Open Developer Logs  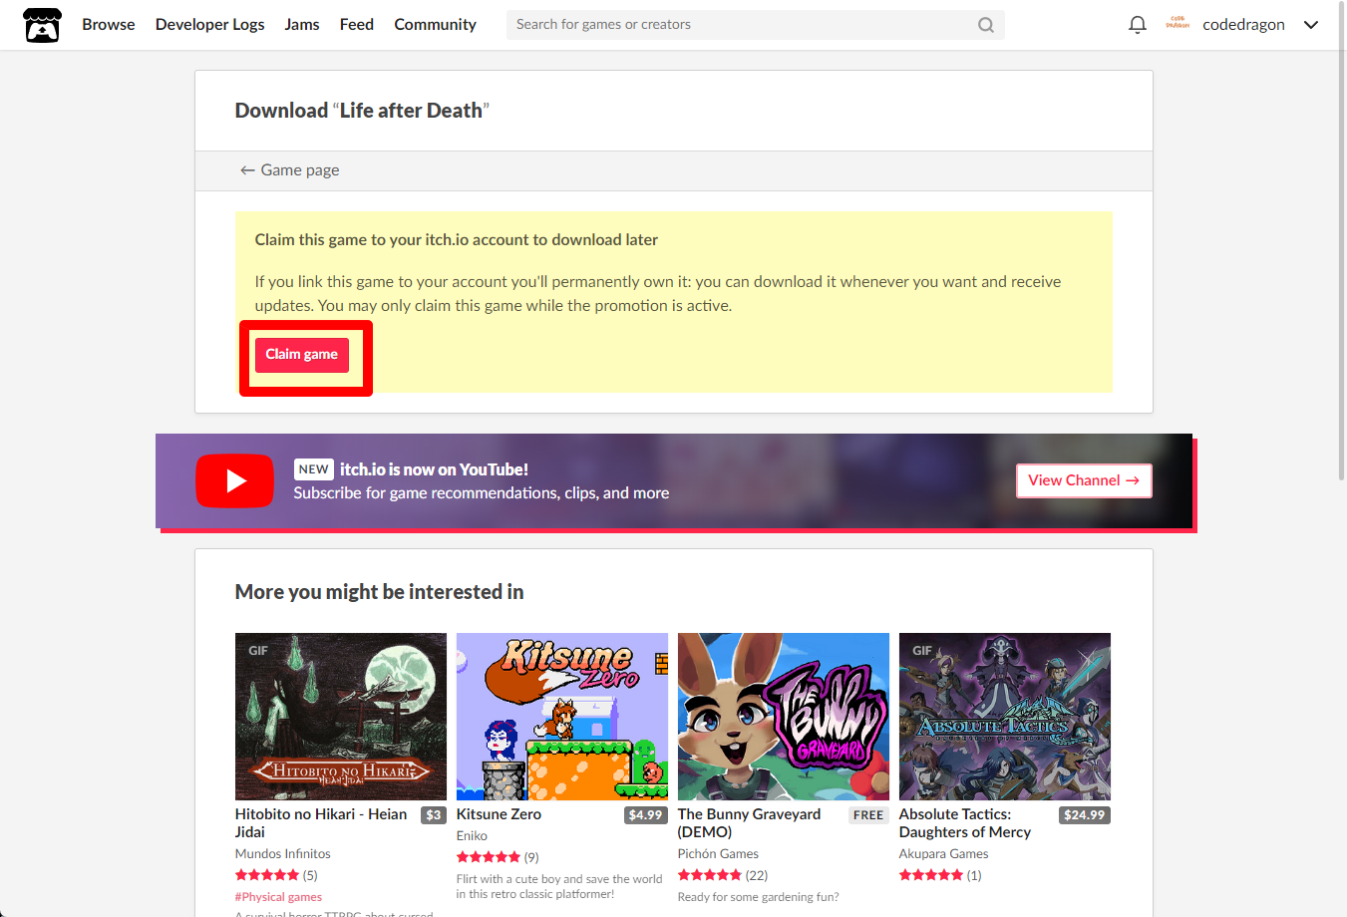(x=210, y=24)
